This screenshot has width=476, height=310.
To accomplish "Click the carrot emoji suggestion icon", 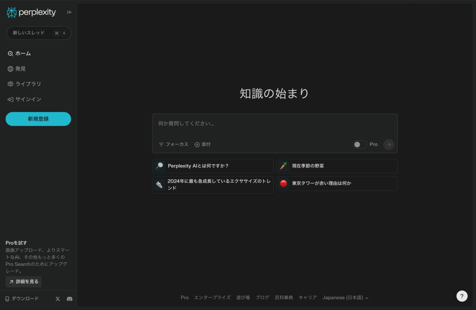I will tap(283, 166).
